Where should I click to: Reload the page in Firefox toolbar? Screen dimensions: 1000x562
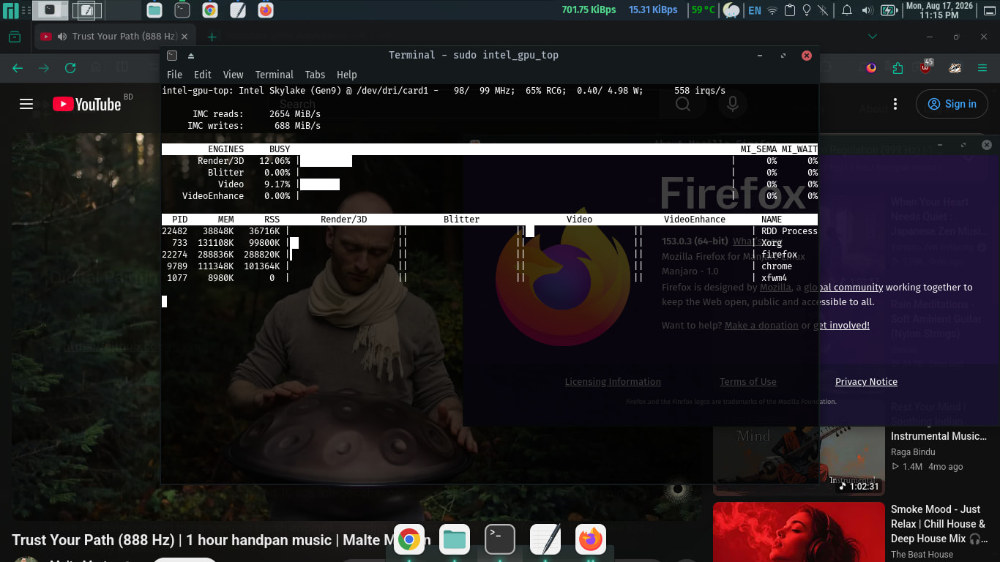[70, 68]
